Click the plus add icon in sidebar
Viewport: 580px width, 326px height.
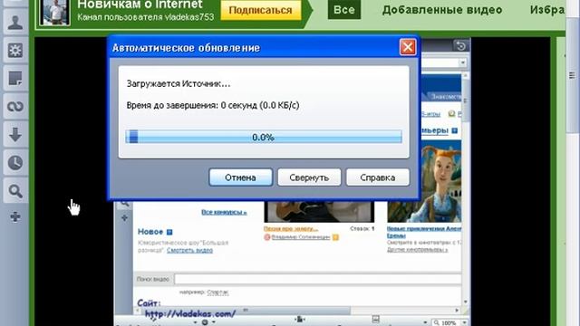coord(15,216)
